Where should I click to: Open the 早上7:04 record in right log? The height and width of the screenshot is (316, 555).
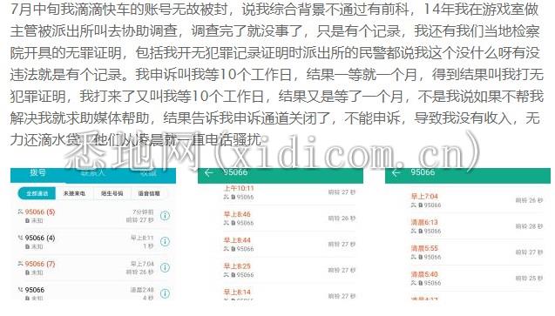pos(477,200)
